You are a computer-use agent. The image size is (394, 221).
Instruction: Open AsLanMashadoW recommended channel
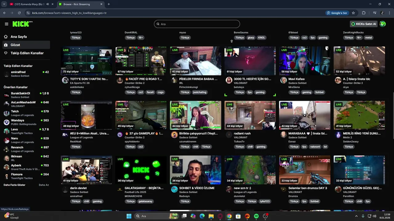[x=26, y=104]
